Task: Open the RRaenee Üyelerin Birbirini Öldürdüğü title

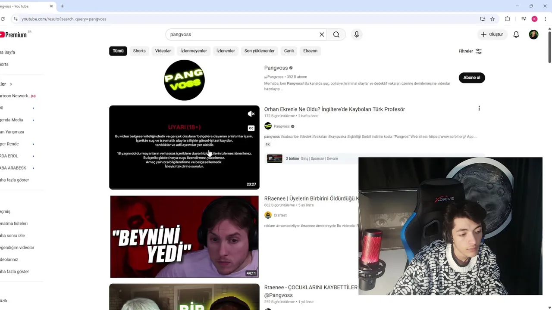Action: pyautogui.click(x=311, y=198)
